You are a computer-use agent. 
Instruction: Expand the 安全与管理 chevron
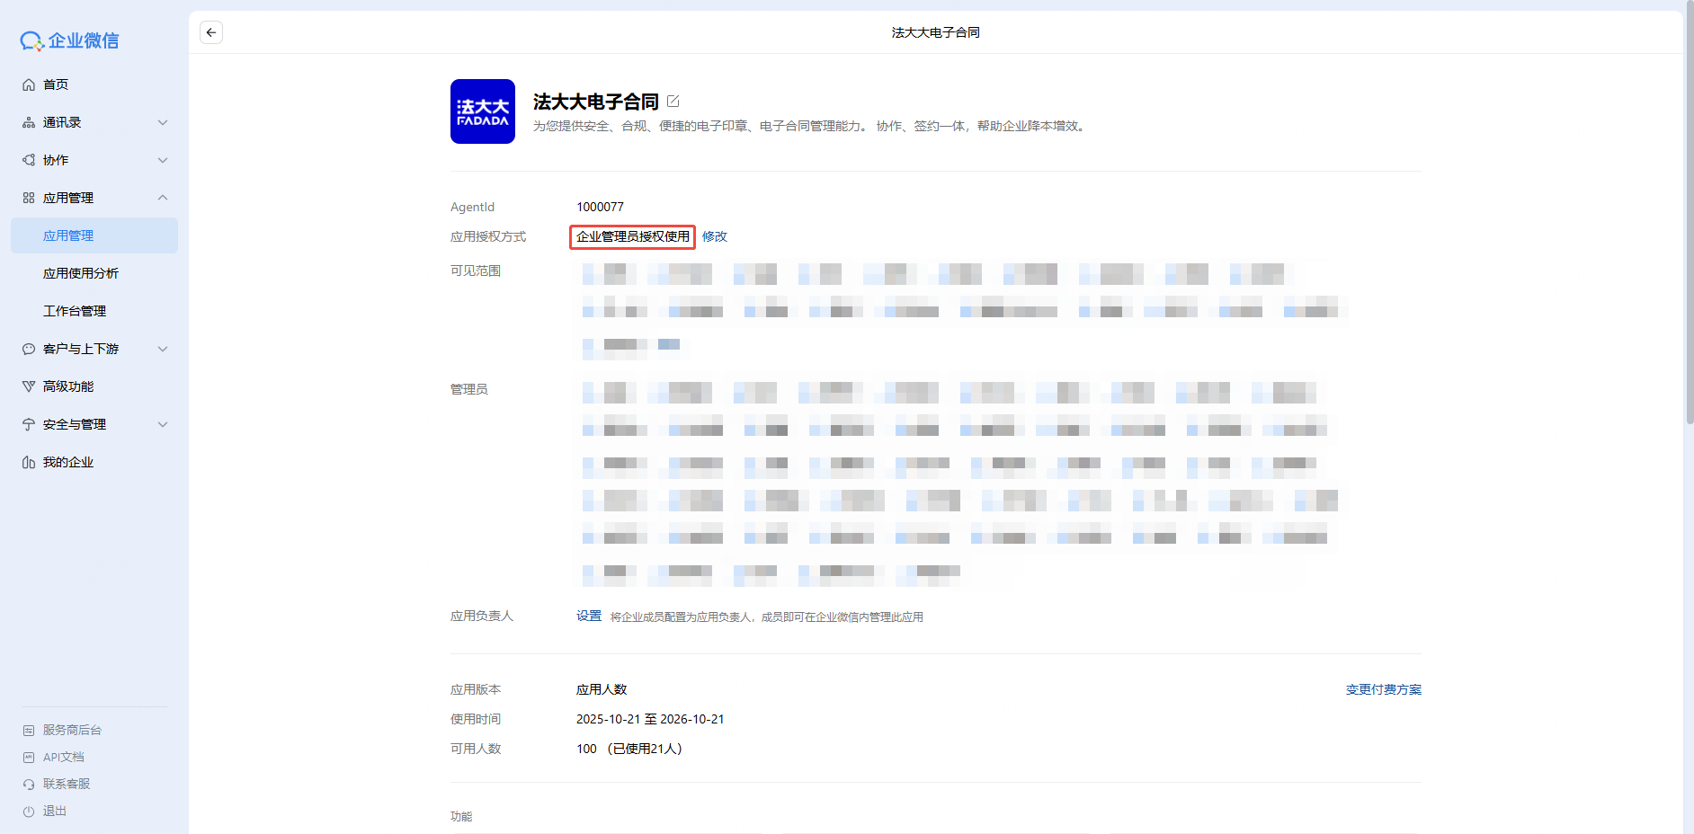click(163, 424)
